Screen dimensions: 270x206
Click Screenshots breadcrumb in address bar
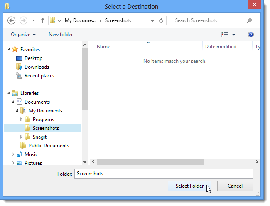pyautogui.click(x=118, y=20)
